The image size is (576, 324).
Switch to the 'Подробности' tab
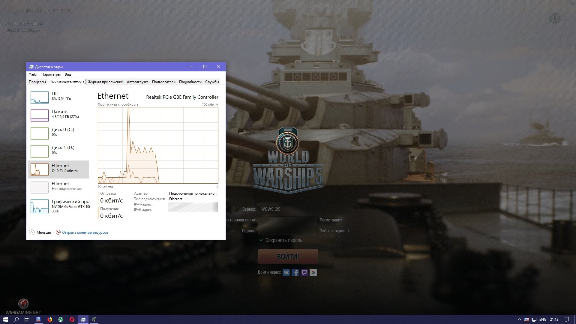pos(190,82)
